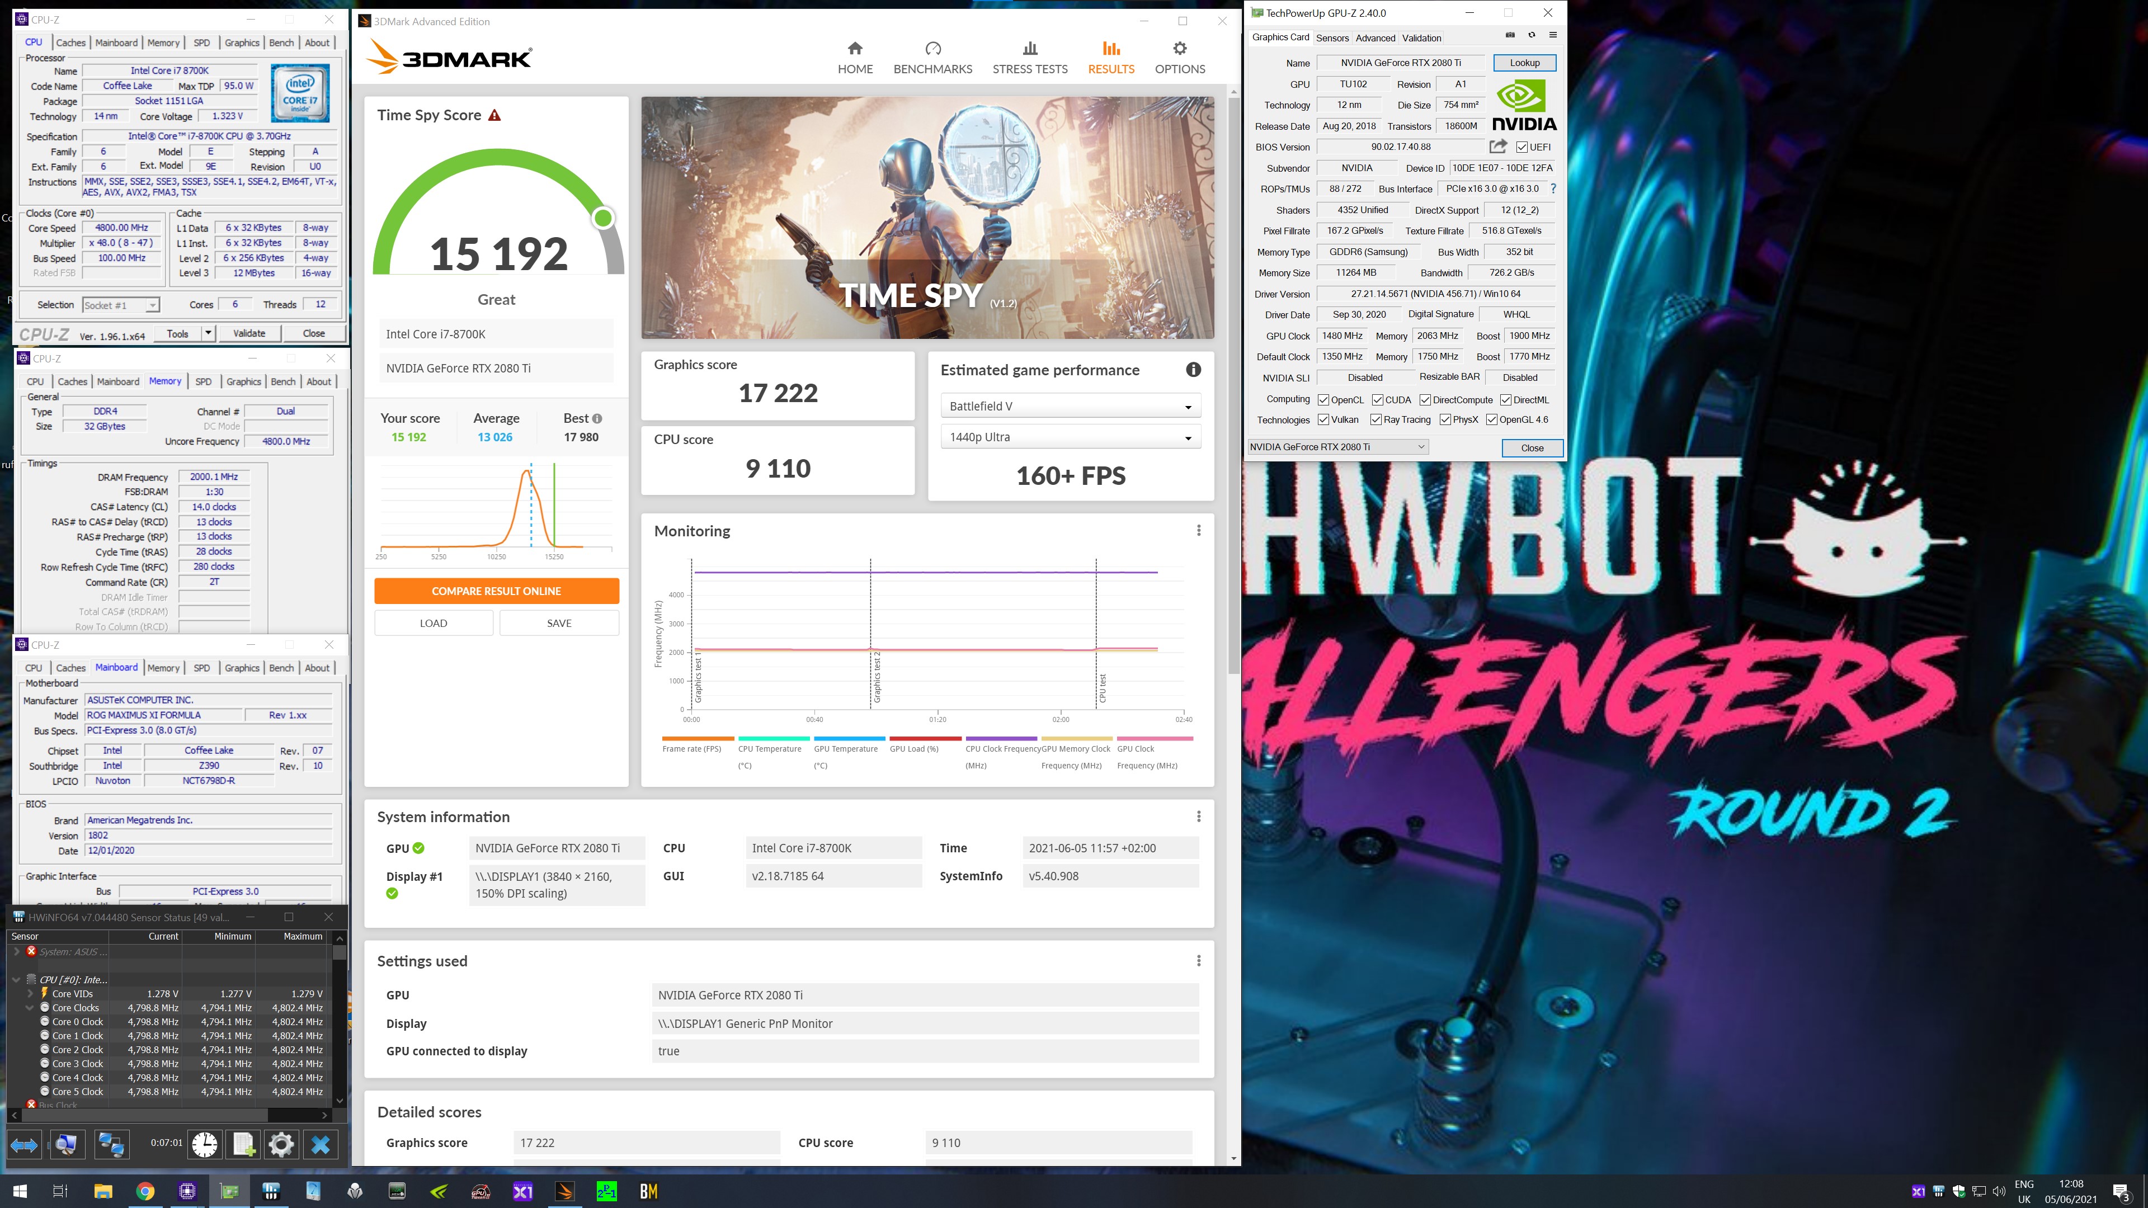
Task: Click the info icon next to Estimated game performance
Action: [x=1193, y=369]
